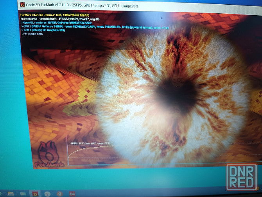Launch the Yandex Browser taskbar icon
This screenshot has height=197, width=262.
47,193
